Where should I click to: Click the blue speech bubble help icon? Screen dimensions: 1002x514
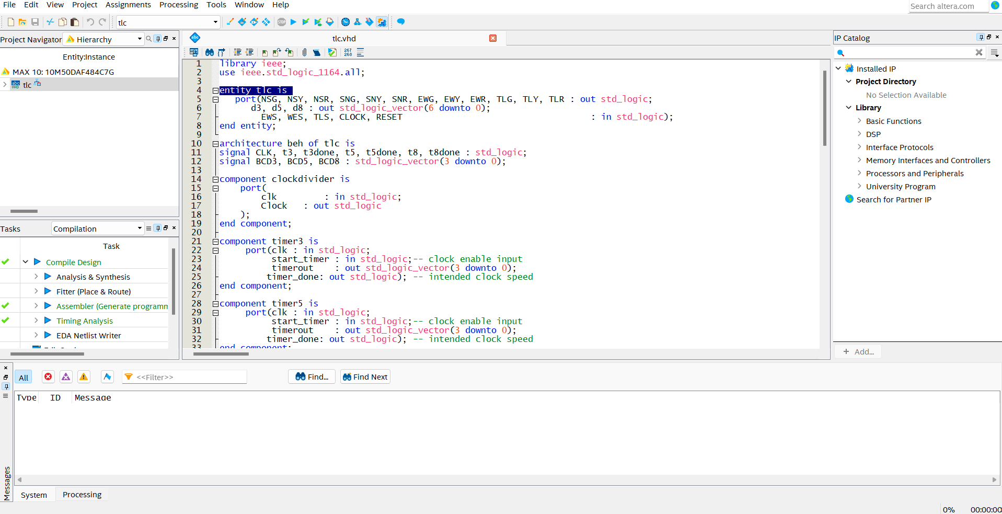pyautogui.click(x=401, y=22)
